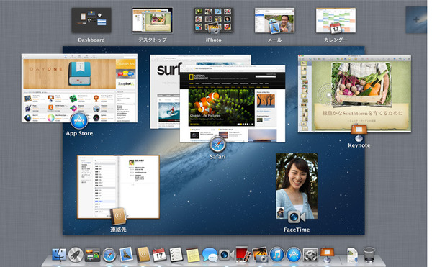
Task: Open the document stack in Dock
Action: click(352, 255)
